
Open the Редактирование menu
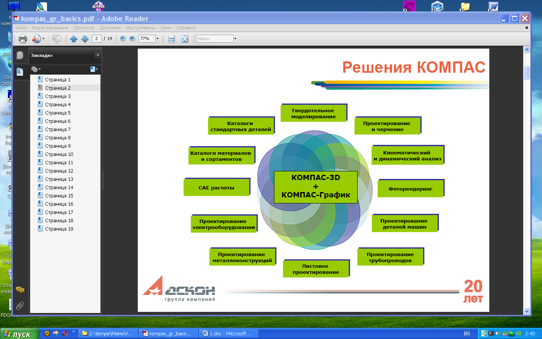point(50,28)
